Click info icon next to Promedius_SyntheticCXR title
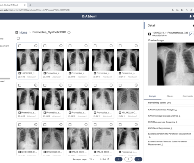Screen dimensions: 194x163 coord(69,32)
